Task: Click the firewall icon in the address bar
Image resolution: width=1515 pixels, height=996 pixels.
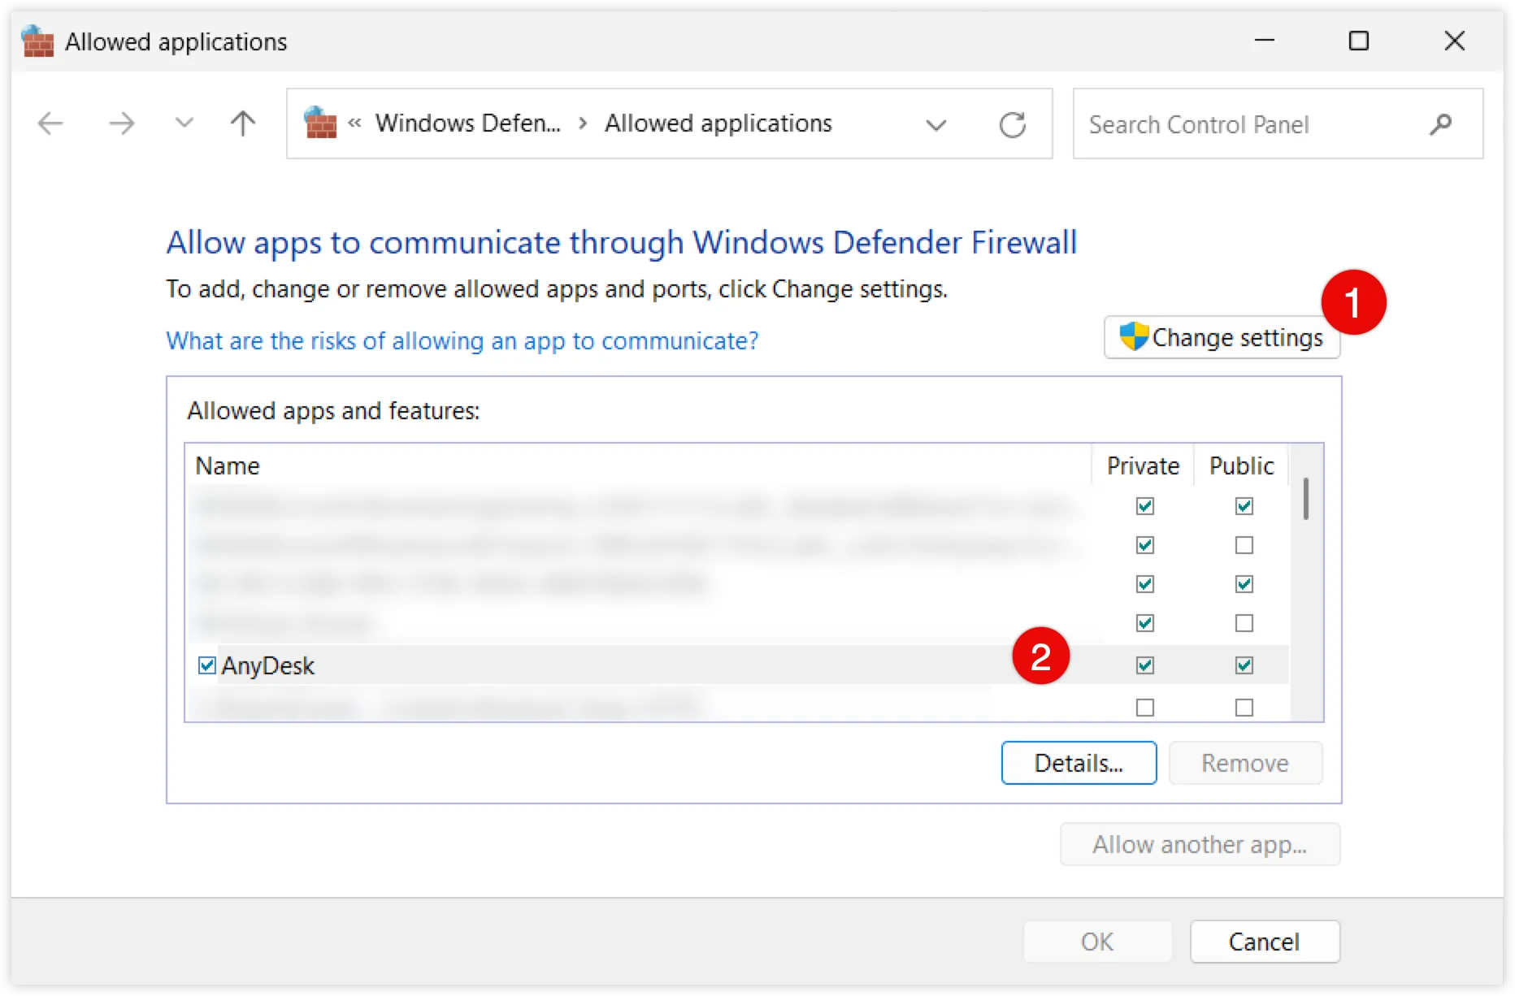Action: [x=319, y=123]
